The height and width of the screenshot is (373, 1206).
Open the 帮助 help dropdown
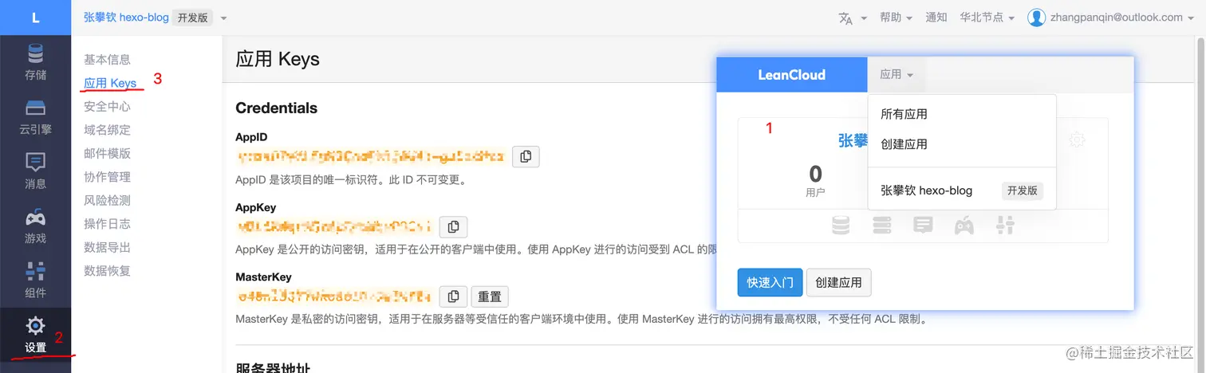(896, 18)
